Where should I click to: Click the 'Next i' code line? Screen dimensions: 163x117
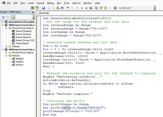pos(48,66)
